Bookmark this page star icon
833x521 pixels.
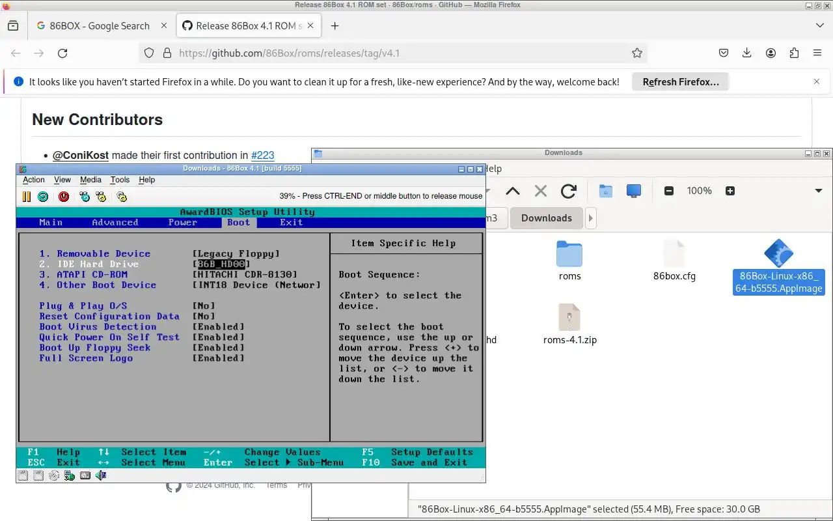click(x=637, y=53)
